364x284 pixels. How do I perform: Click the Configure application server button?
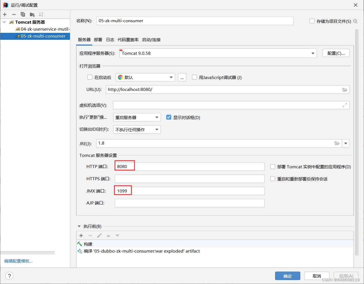pyautogui.click(x=336, y=53)
